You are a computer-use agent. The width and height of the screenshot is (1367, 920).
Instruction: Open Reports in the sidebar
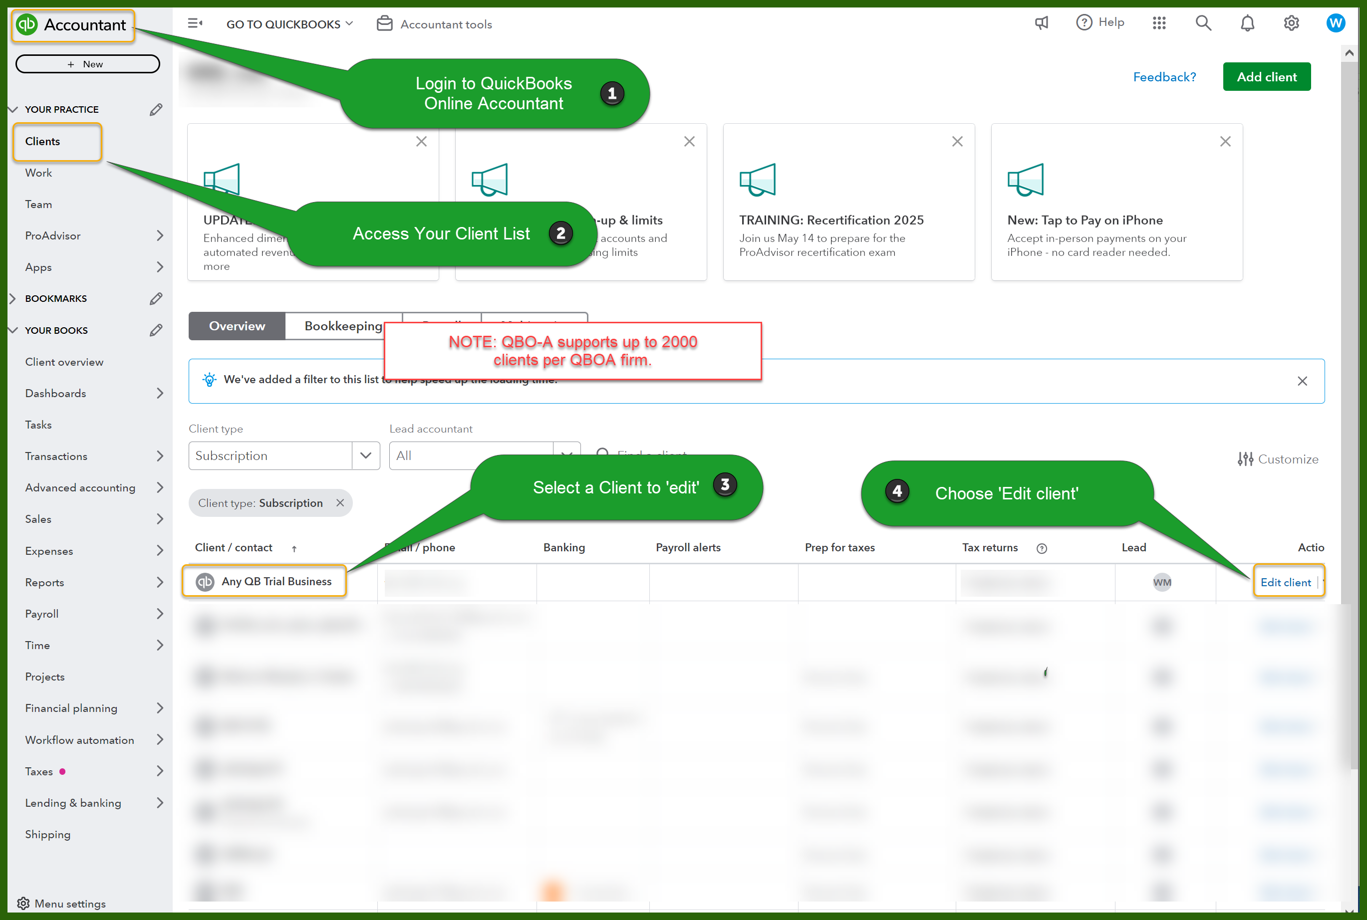[44, 583]
